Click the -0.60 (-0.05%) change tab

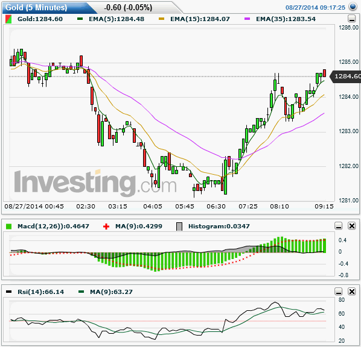[128, 8]
